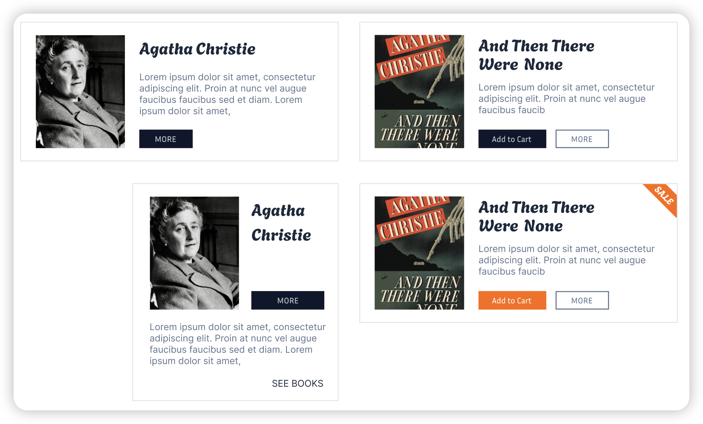Click two-line Agatha Christie heading in lower card

(281, 223)
